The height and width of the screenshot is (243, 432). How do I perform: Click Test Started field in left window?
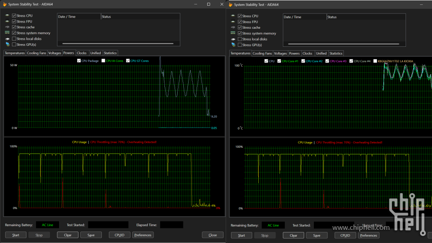(108, 225)
